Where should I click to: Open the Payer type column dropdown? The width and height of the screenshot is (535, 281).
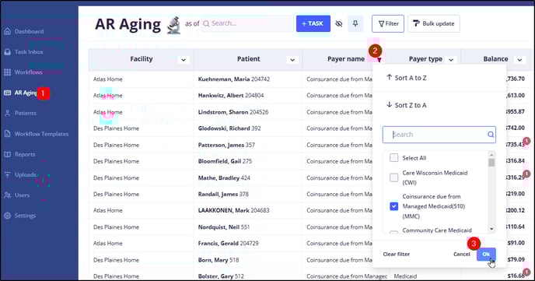click(x=451, y=60)
